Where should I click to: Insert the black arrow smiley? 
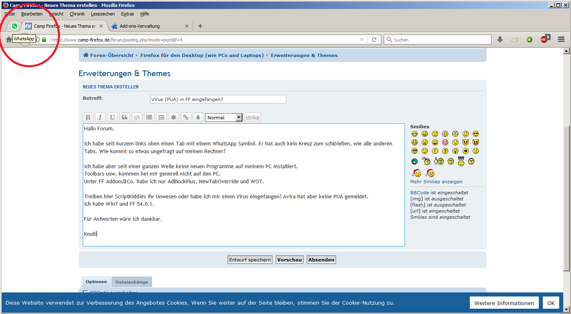point(465,151)
